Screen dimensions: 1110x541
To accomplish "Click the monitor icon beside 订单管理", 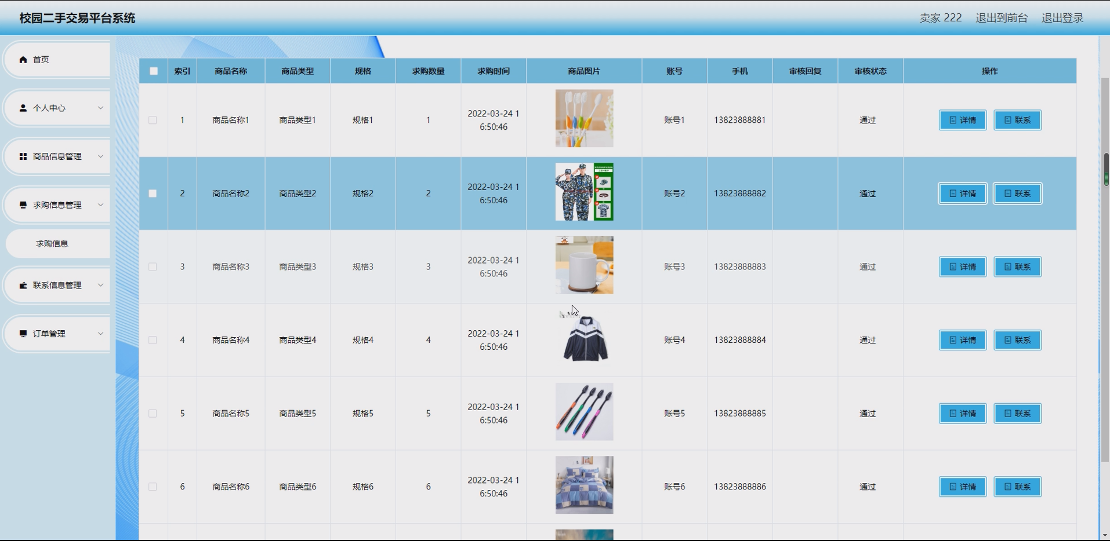I will pyautogui.click(x=23, y=334).
